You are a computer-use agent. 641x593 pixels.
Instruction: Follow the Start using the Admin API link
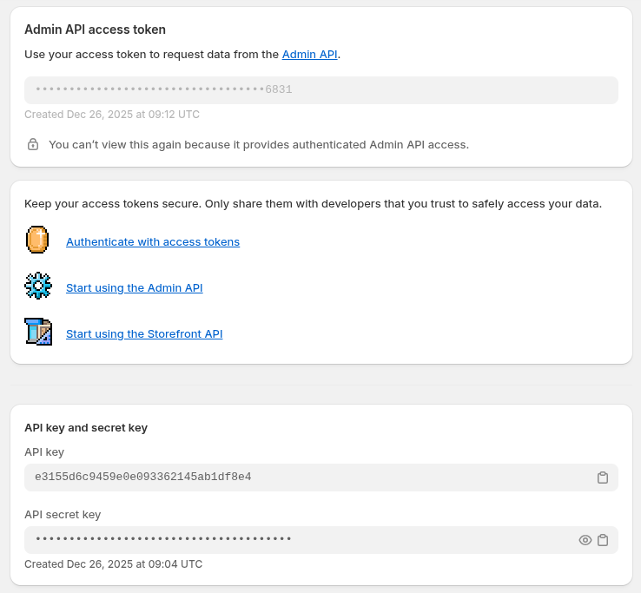[x=135, y=287]
